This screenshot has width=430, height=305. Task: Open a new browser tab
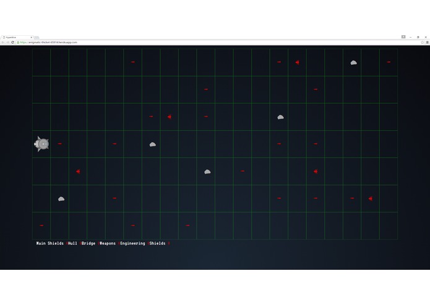(37, 37)
